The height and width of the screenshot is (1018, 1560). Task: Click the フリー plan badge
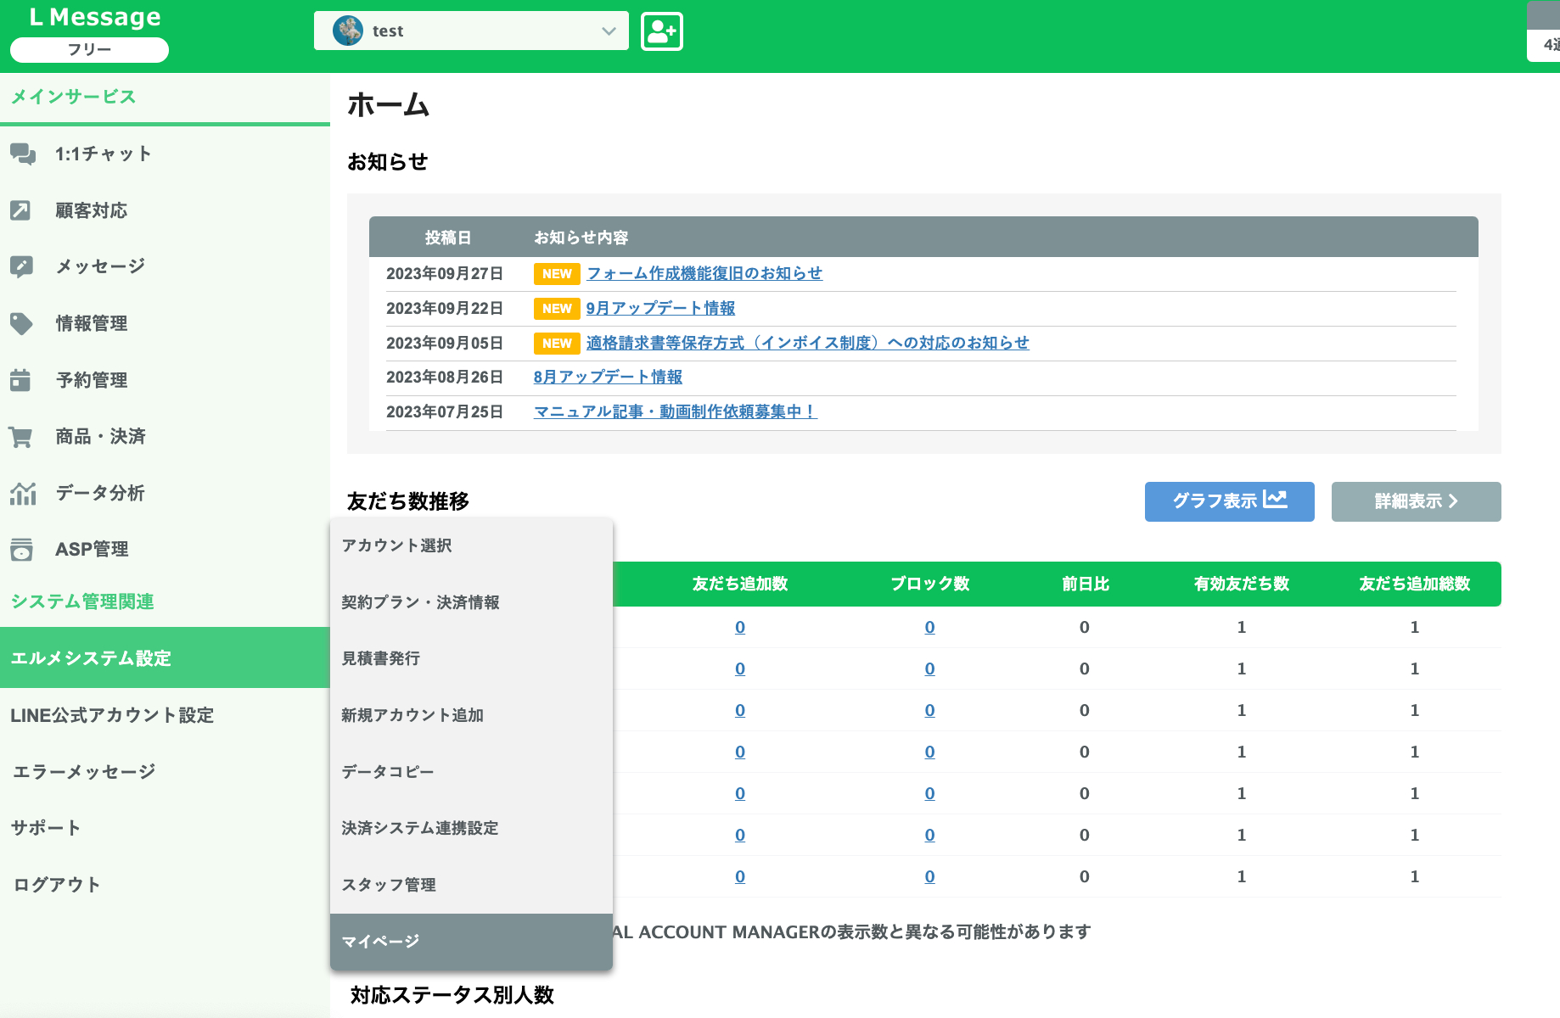(x=89, y=50)
